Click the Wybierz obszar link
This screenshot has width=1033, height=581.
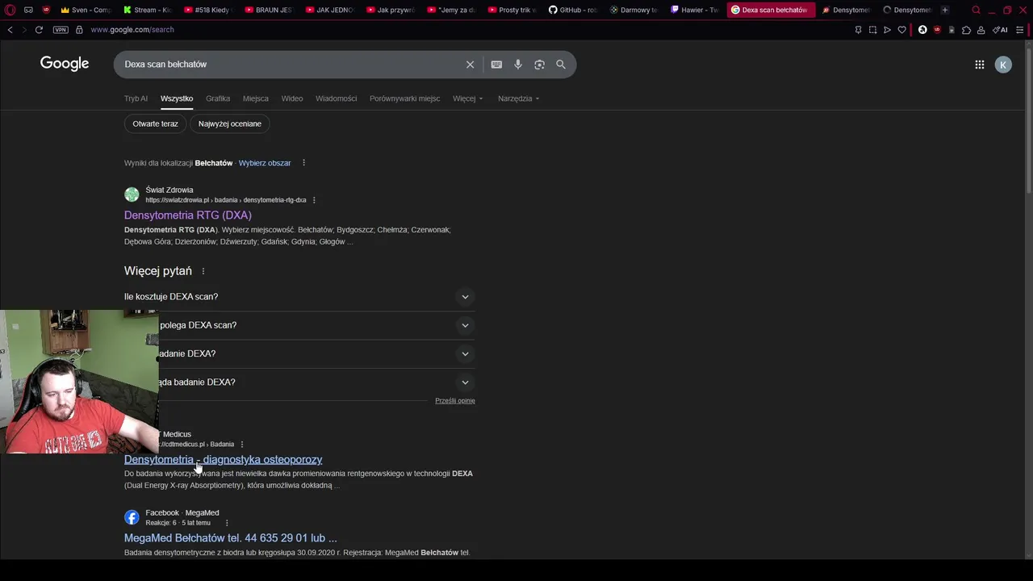click(265, 163)
